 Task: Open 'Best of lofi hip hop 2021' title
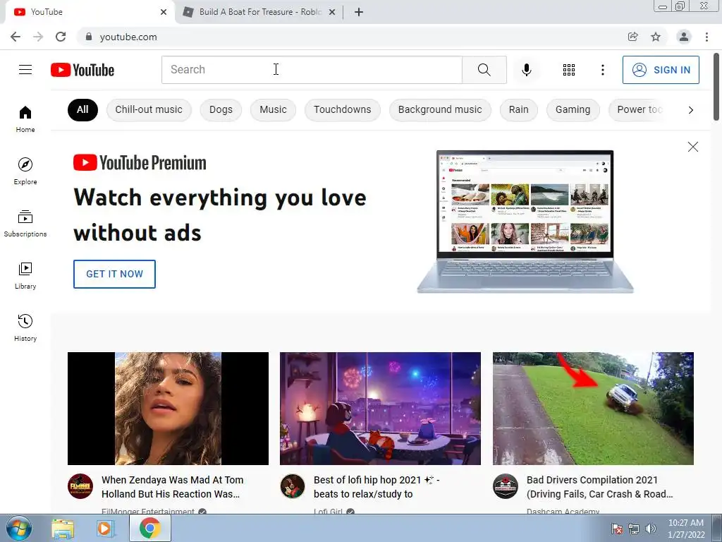(x=377, y=487)
